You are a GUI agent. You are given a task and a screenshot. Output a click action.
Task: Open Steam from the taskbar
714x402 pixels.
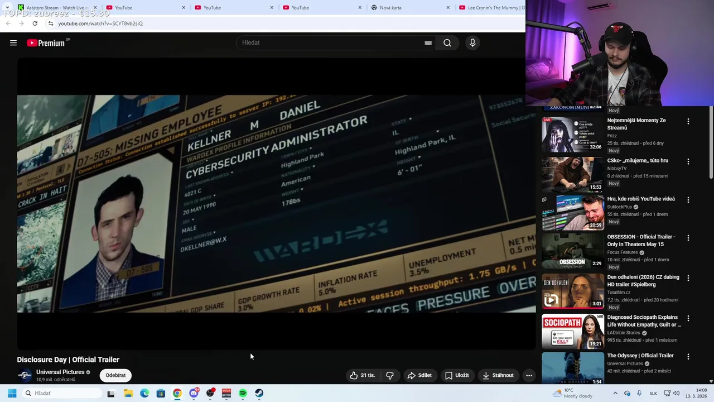259,393
